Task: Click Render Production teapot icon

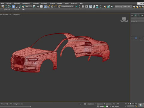Action: tap(112, 7)
